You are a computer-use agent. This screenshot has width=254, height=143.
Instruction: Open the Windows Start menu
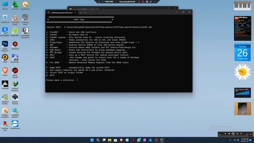[x=92, y=140]
